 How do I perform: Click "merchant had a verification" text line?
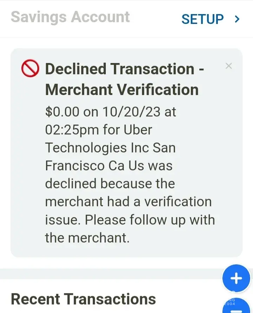[128, 202]
